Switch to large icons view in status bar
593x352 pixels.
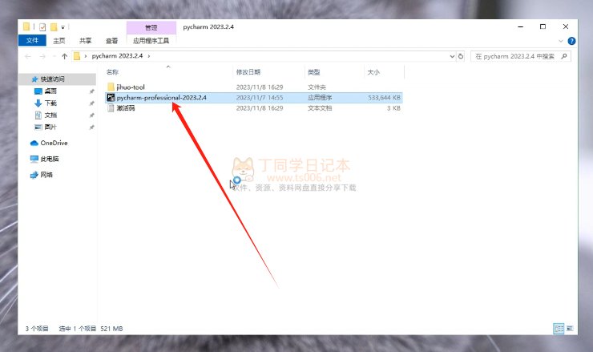(x=570, y=329)
